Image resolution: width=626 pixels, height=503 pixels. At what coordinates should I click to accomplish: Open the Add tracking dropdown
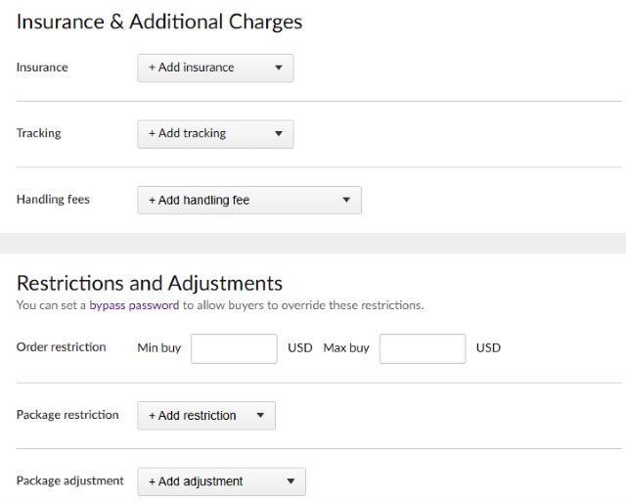click(214, 134)
